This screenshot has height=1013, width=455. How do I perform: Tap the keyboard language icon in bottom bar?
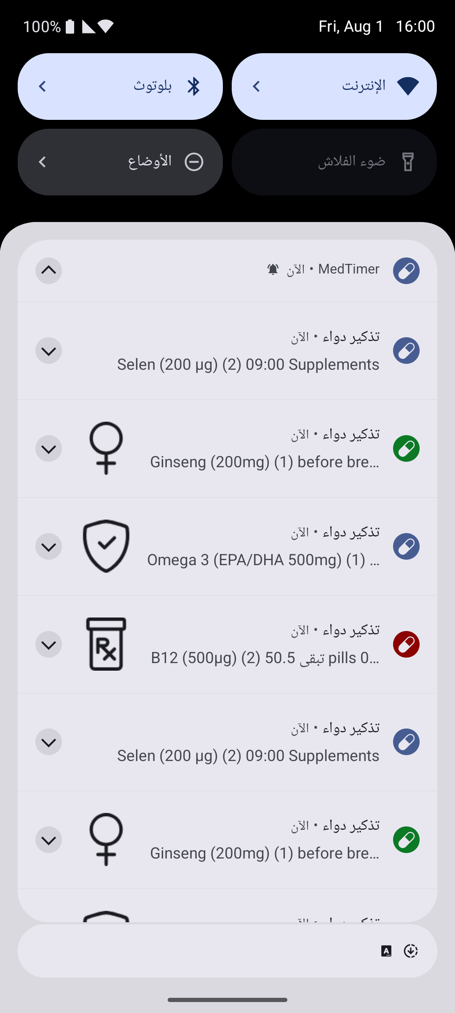click(x=386, y=951)
